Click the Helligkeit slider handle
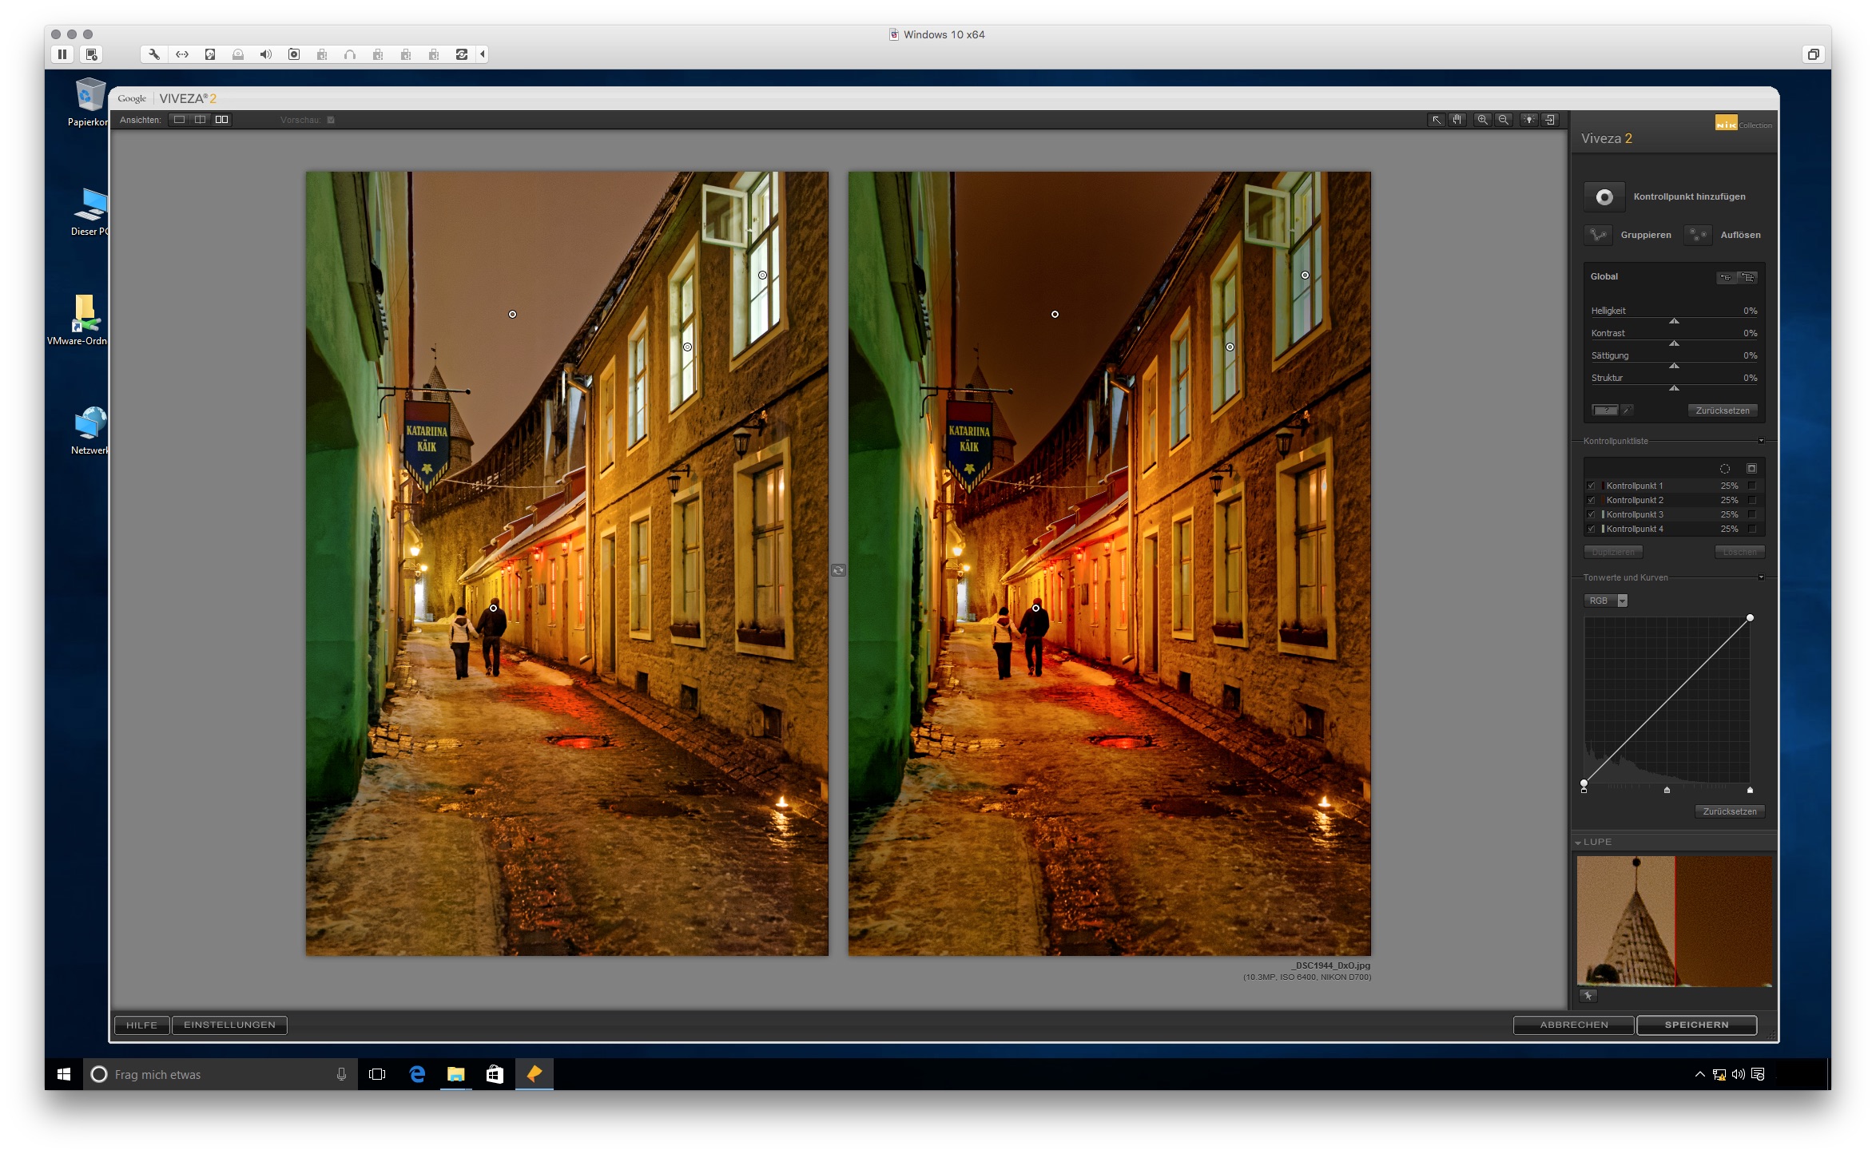 tap(1674, 321)
